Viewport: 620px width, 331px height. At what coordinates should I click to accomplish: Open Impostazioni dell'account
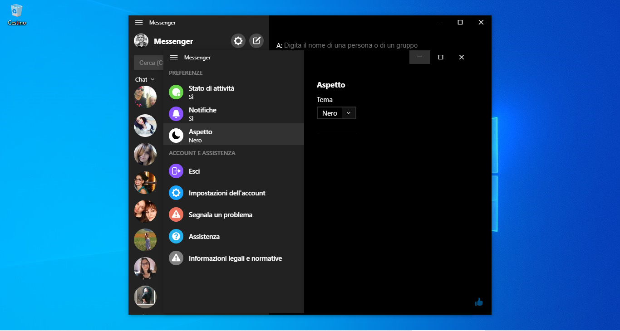pos(234,193)
